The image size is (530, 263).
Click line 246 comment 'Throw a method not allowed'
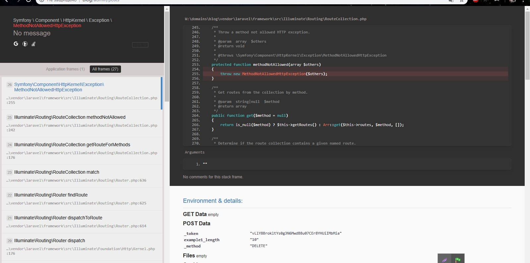click(262, 32)
